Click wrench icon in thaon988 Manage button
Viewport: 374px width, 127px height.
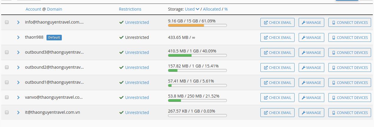click(x=304, y=37)
